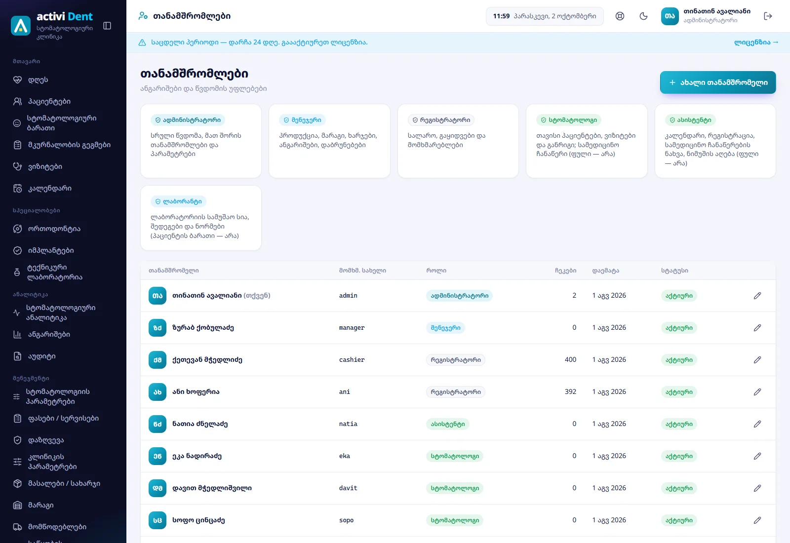Edit employee ნათია ძნელაძე with the pencil icon
The height and width of the screenshot is (543, 790).
pyautogui.click(x=757, y=424)
